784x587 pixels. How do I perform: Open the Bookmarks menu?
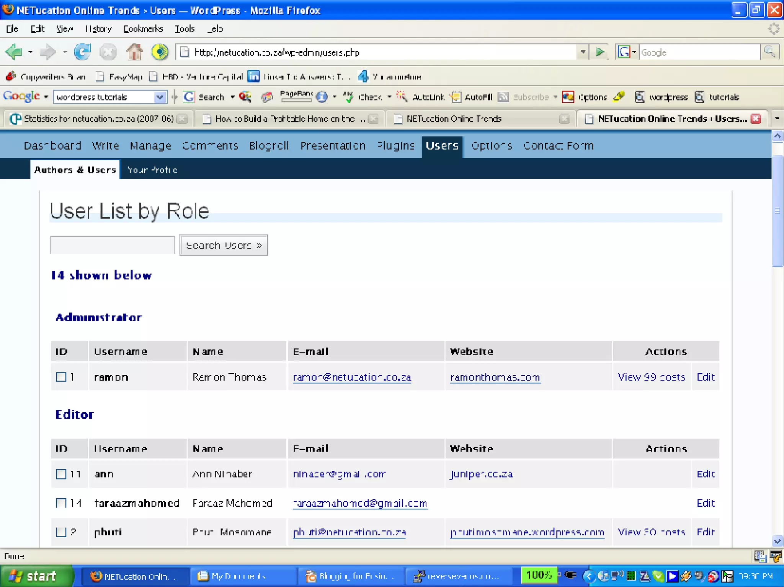(143, 29)
